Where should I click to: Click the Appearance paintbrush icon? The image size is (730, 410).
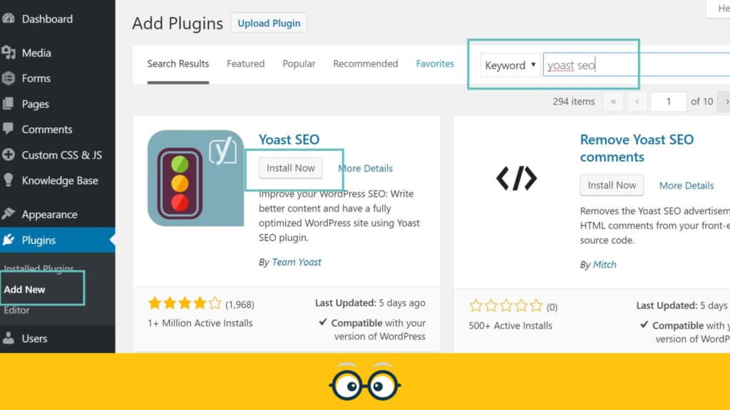coord(8,214)
